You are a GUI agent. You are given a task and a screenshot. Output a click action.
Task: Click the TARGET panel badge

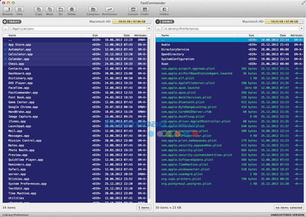(12, 21)
